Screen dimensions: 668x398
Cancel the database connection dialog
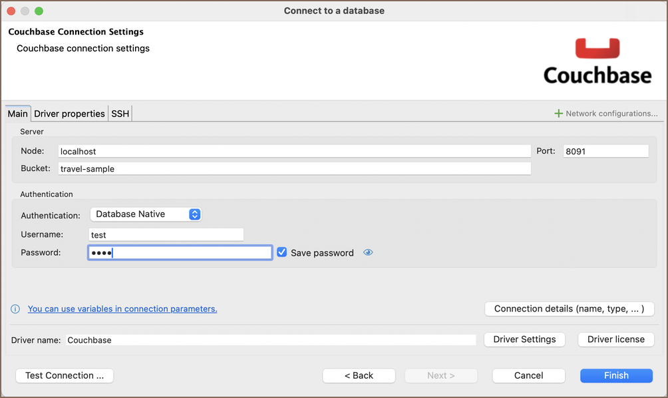(x=528, y=375)
